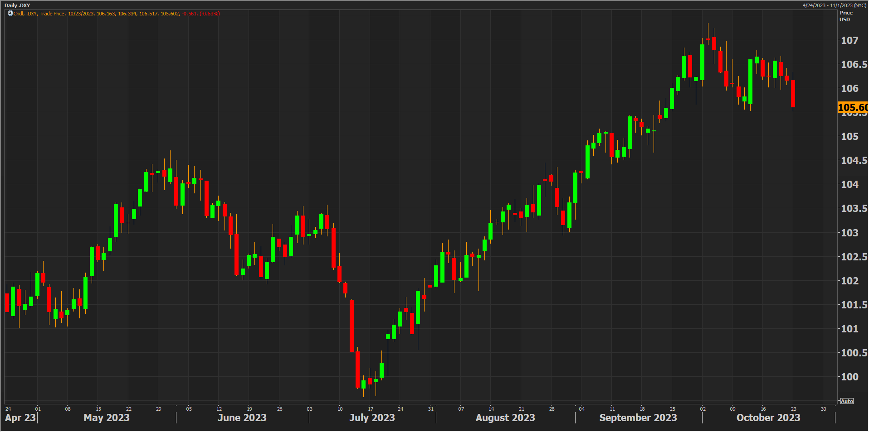Click the August 2023 month label

(x=505, y=418)
